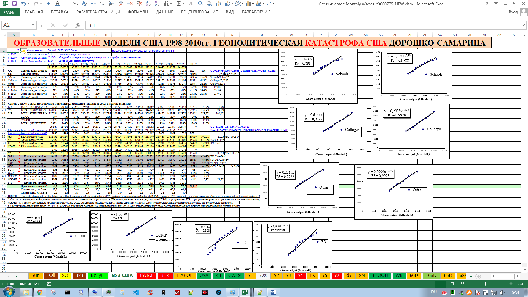Switch to Page Layout view in status bar

click(452, 284)
